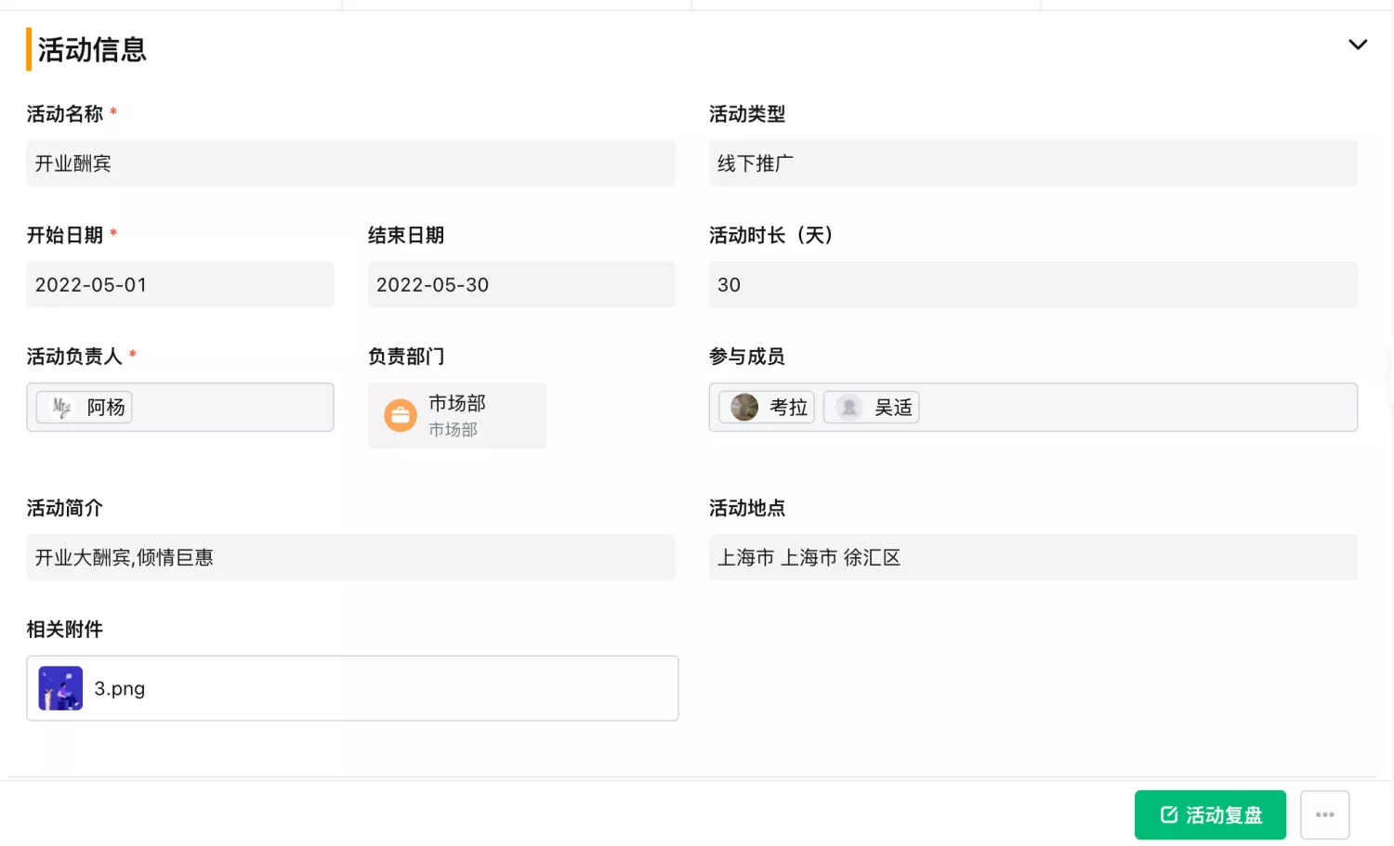1394x846 pixels.
Task: Select the 结束日期 field 2022-05-30
Action: (521, 284)
